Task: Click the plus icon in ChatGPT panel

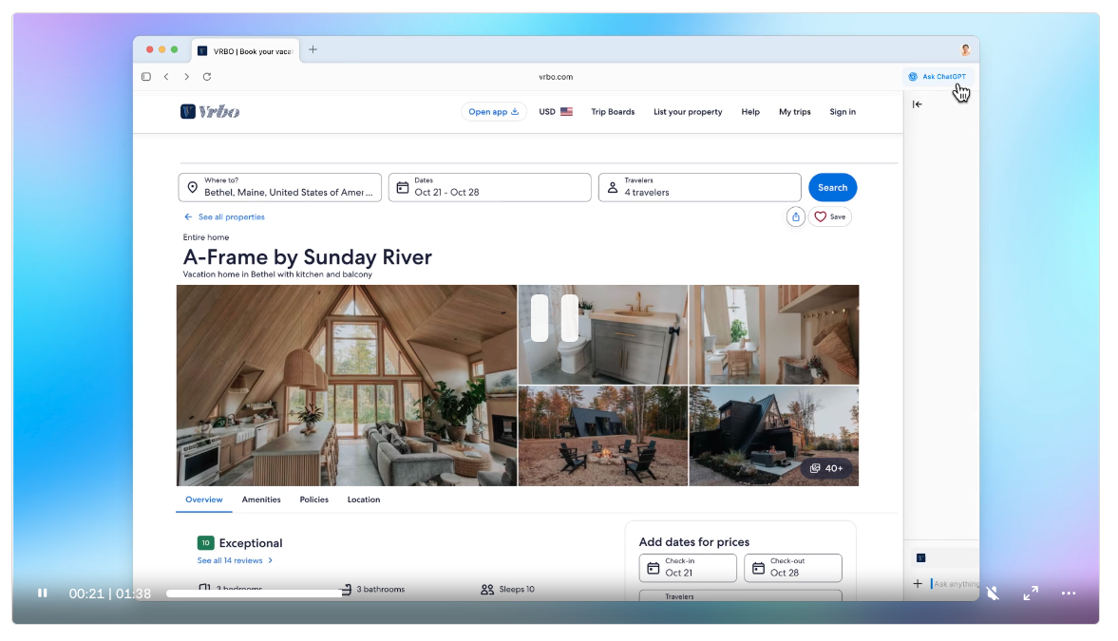Action: (x=918, y=584)
